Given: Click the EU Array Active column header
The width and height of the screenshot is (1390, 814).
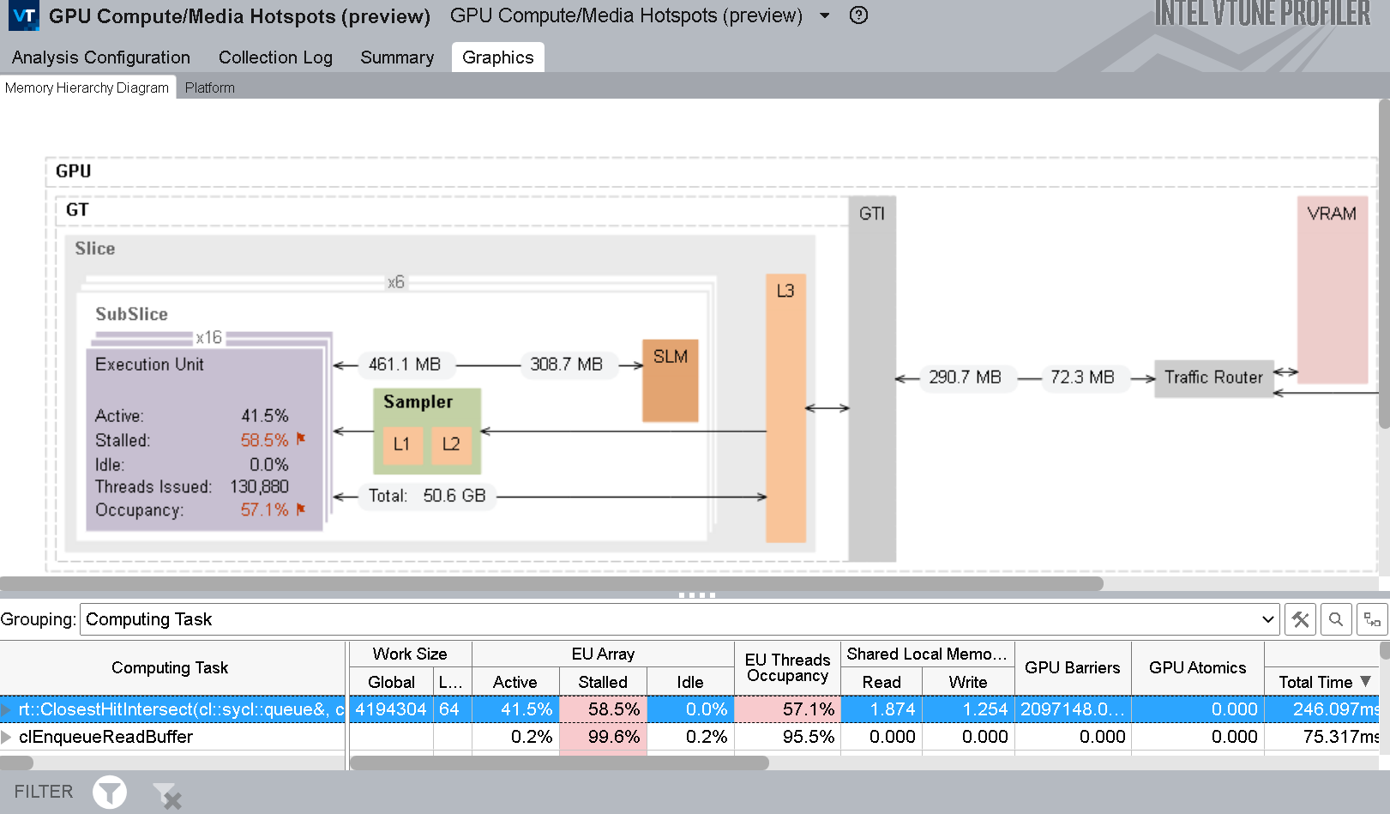Looking at the screenshot, I should tap(515, 682).
